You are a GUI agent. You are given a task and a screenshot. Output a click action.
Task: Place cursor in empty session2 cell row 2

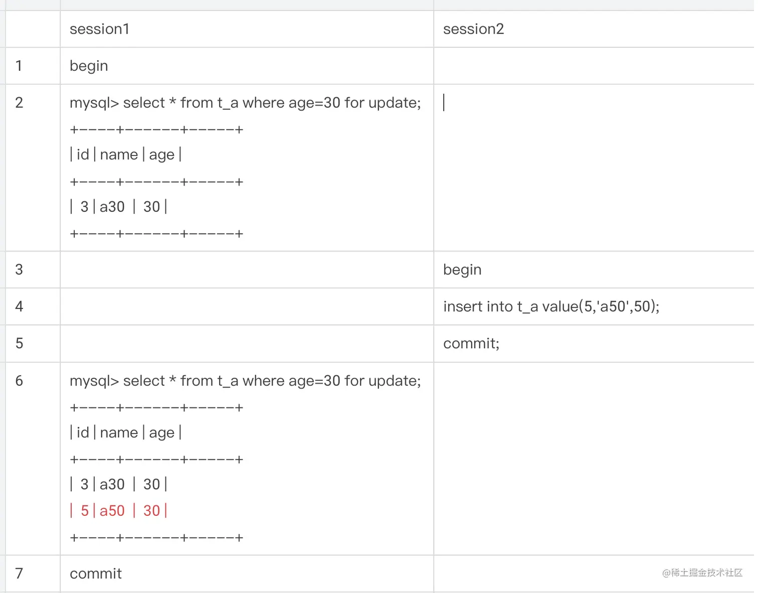594,168
